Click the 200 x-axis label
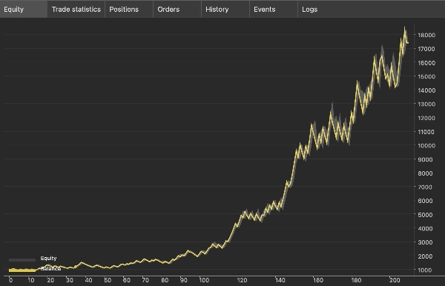 coord(395,280)
